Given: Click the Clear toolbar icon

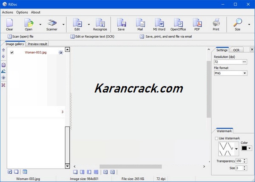Looking at the screenshot, I should coord(9,24).
